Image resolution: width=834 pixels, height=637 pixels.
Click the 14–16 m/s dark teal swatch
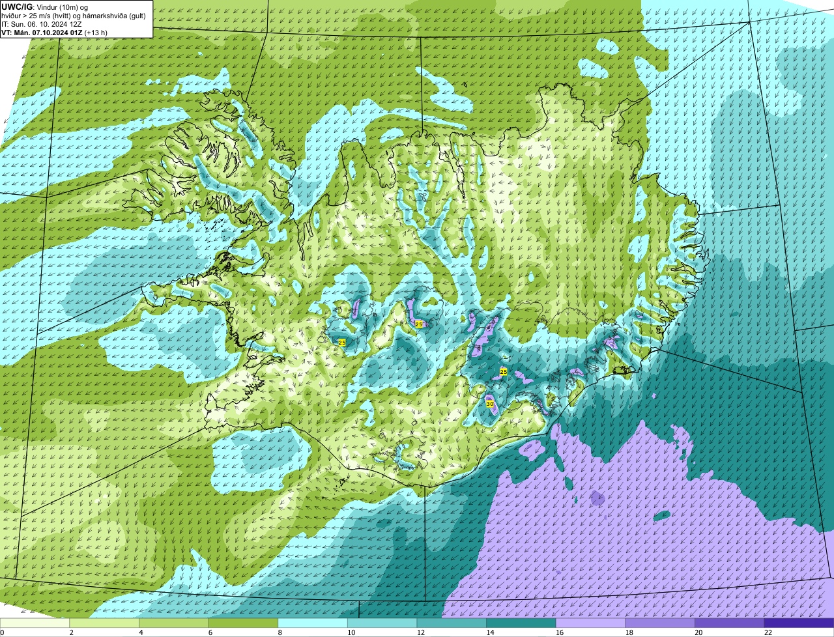(x=521, y=623)
